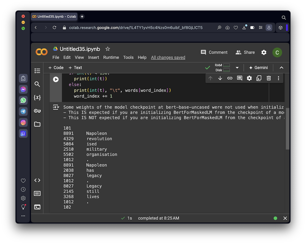Click the vertical scrollbar in output area
The height and width of the screenshot is (244, 306).
click(x=287, y=129)
